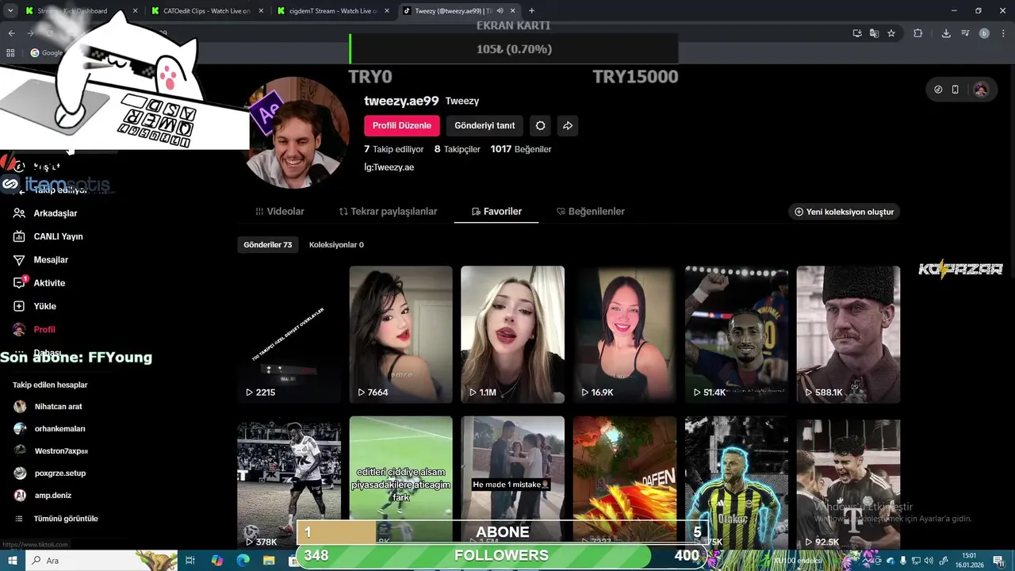1015x571 pixels.
Task: Open Copilot icon in taskbar
Action: pyautogui.click(x=217, y=561)
